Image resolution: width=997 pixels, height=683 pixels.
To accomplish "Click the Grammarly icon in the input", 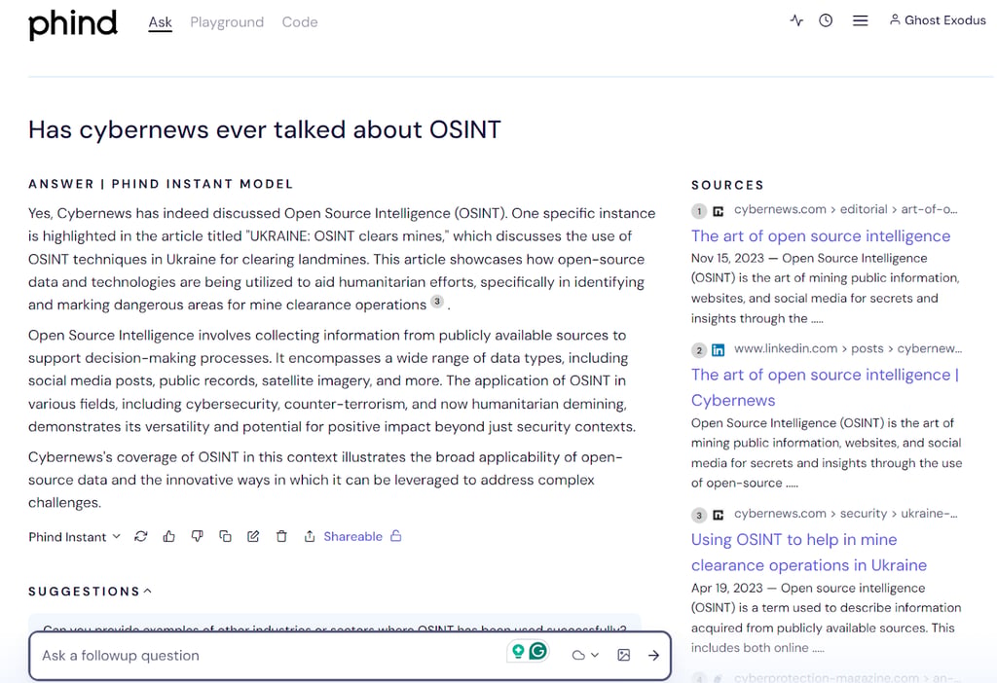I will pyautogui.click(x=537, y=651).
